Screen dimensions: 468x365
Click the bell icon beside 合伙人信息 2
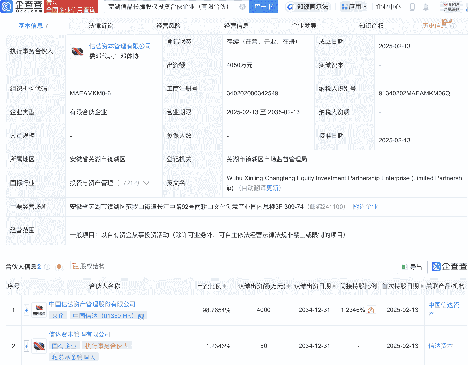tap(59, 266)
